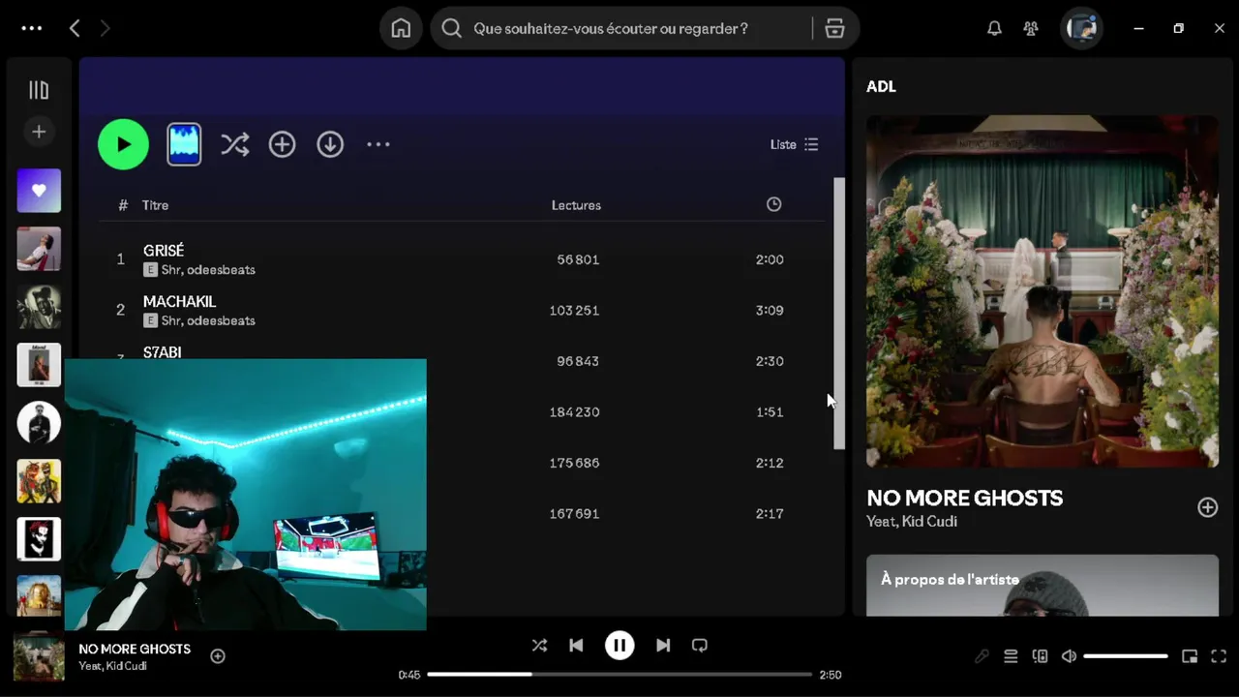Image resolution: width=1239 pixels, height=697 pixels.
Task: Open NO MORE GHOSTS title in right panel
Action: 964,499
